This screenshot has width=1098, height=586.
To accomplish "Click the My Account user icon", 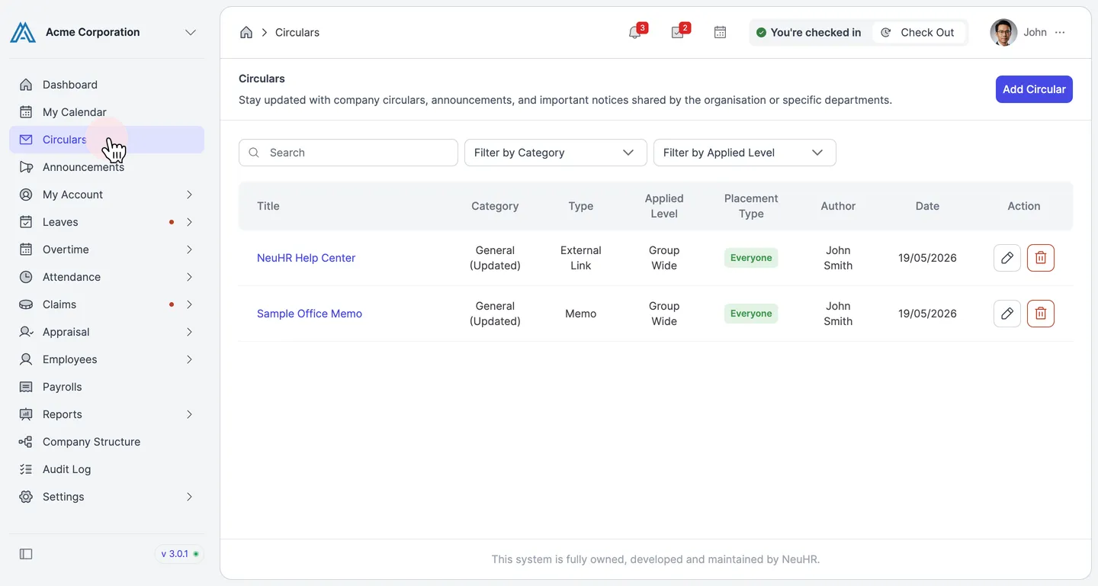I will (x=26, y=195).
